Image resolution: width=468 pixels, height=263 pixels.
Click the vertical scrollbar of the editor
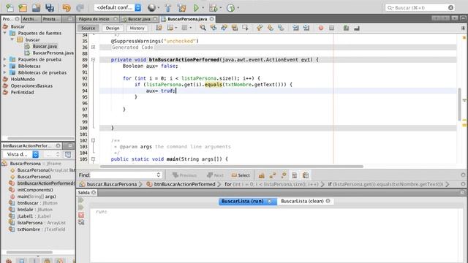459,104
